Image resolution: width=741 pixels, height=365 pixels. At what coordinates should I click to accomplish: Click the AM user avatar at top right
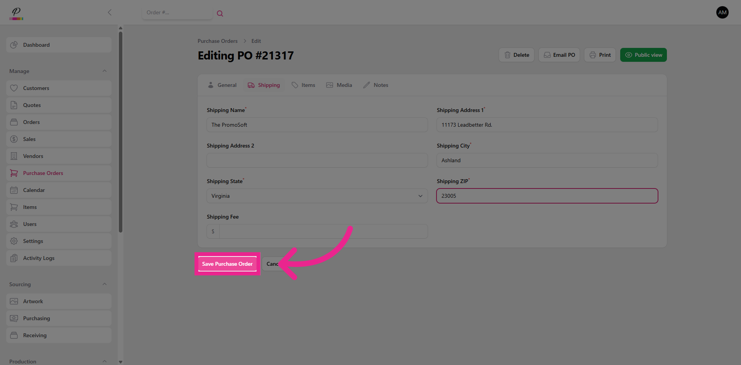point(722,12)
